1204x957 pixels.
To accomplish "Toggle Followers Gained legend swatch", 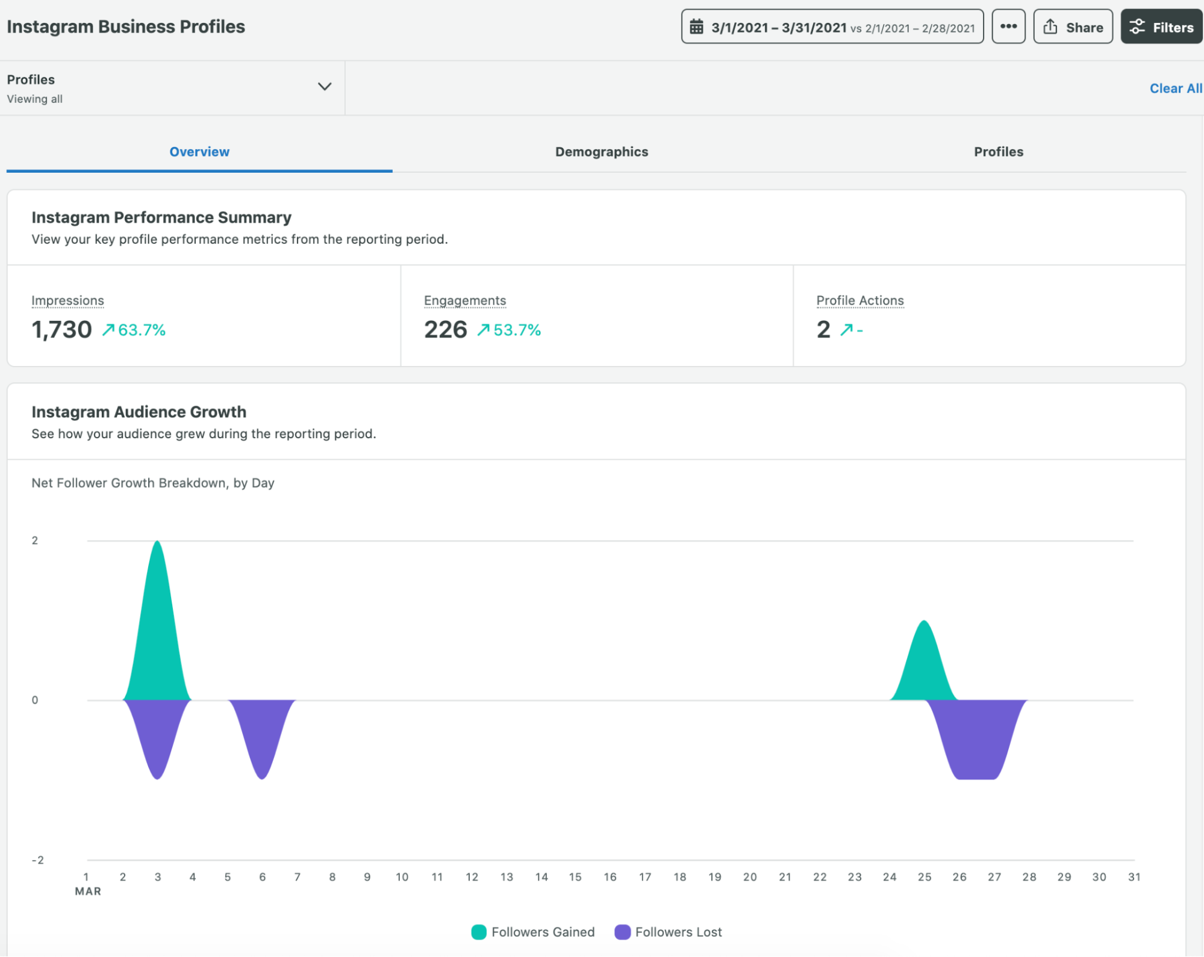I will (x=479, y=932).
